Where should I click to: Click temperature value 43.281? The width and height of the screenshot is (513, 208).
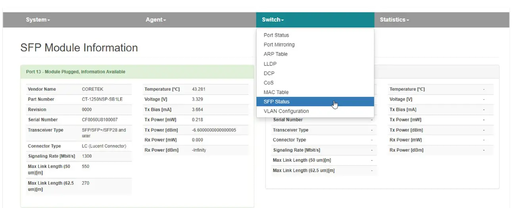coord(198,89)
